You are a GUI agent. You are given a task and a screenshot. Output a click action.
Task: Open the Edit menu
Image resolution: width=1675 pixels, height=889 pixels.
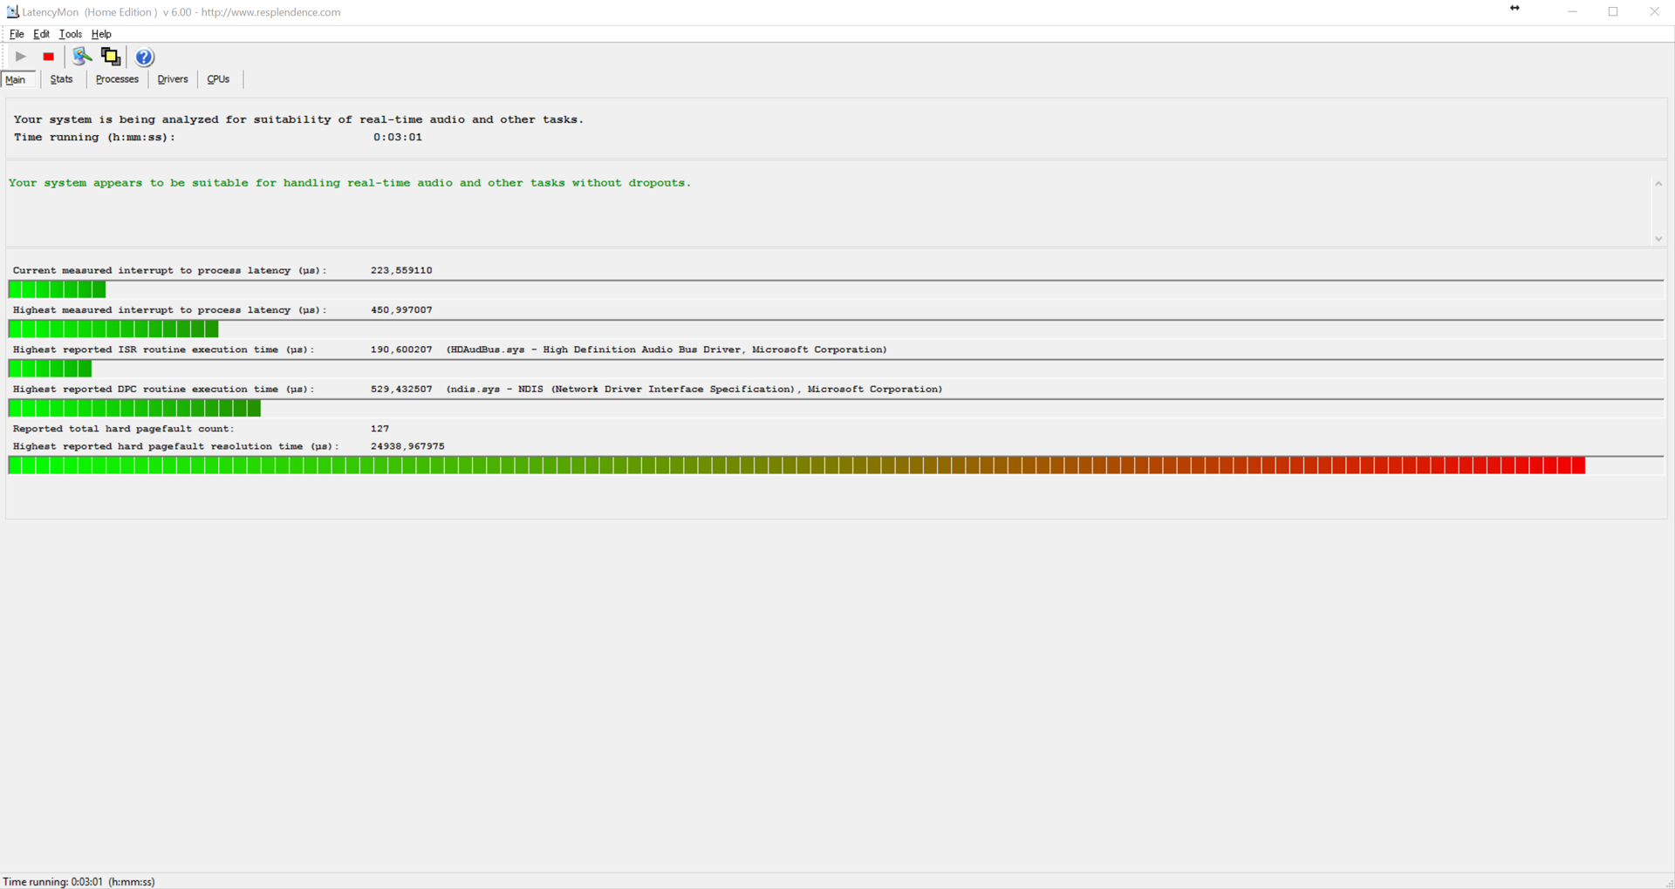[x=41, y=34]
